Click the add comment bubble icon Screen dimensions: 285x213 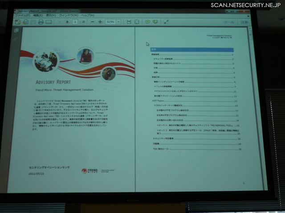click(148, 21)
